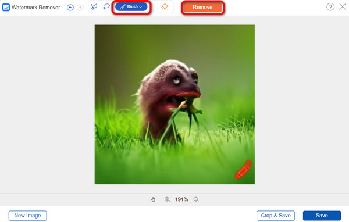Redo the action with the forward arrow
Screen dimensions: 349x222
tap(80, 8)
